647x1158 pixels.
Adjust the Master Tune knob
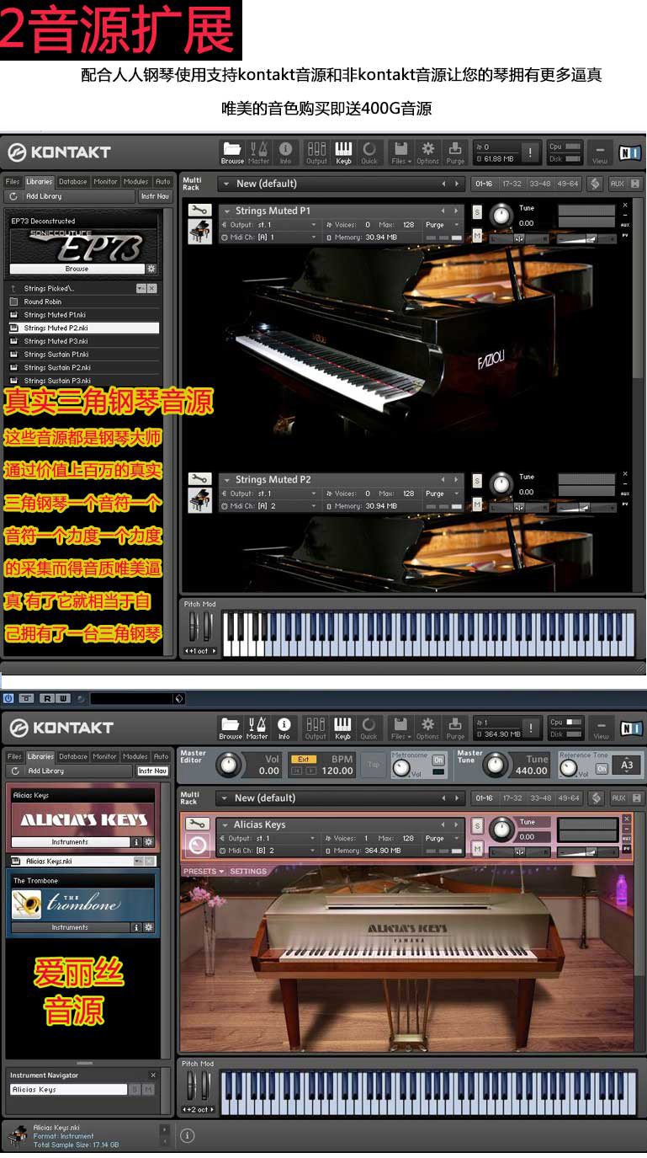[x=496, y=765]
